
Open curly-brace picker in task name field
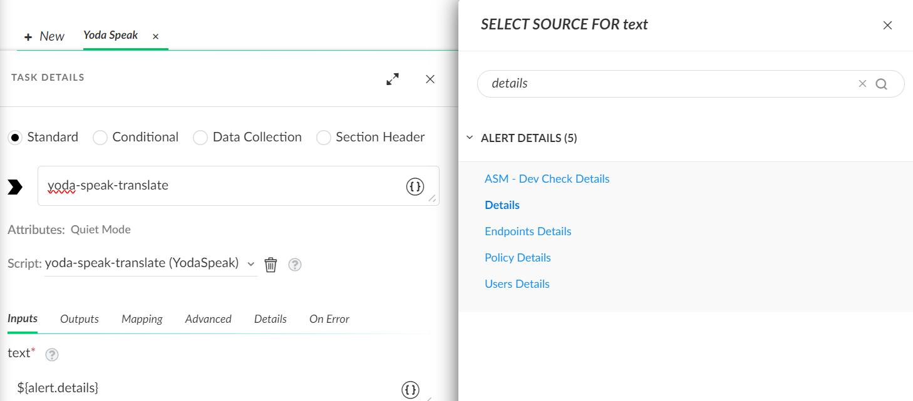(415, 186)
